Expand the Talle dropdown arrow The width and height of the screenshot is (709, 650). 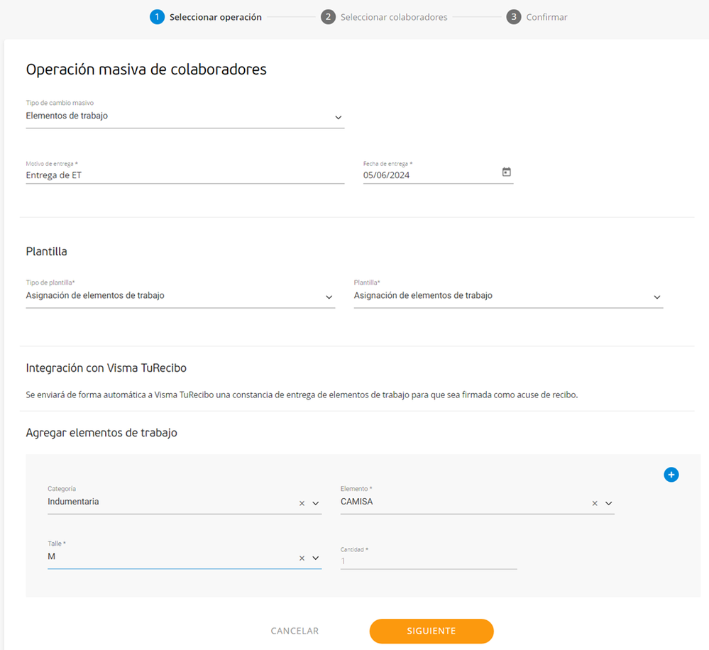[x=316, y=558]
